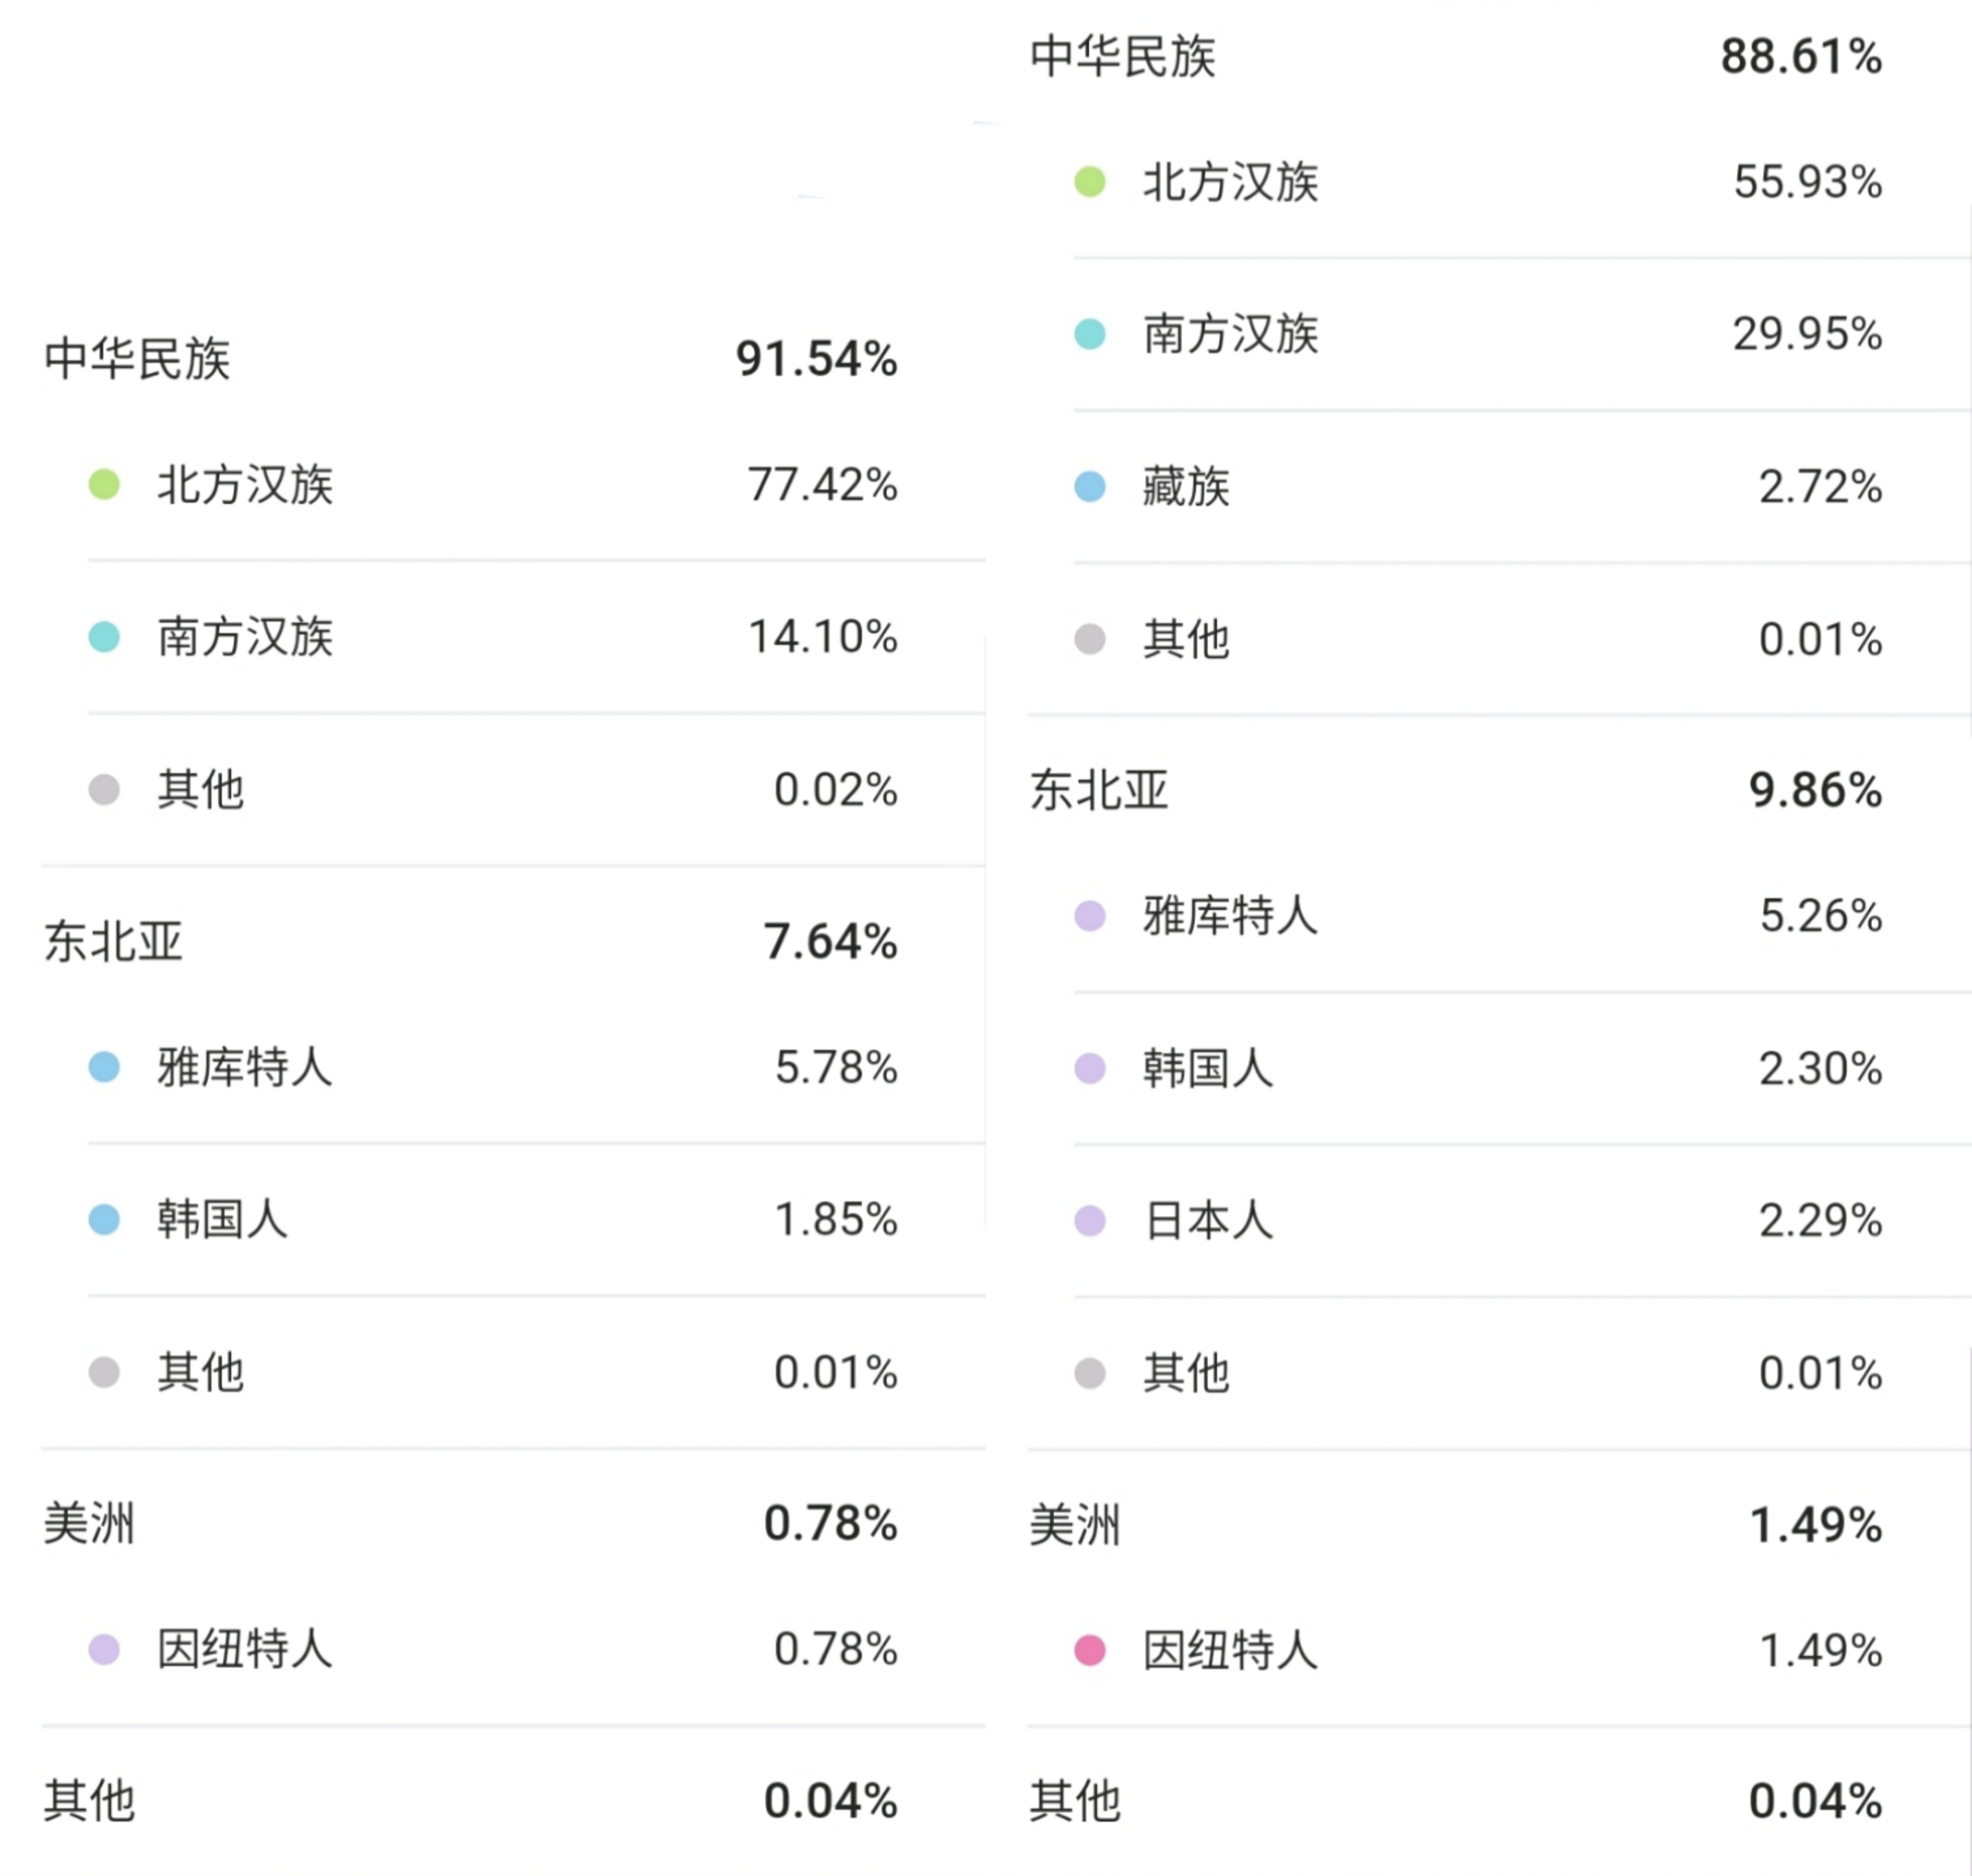Click gray dot beside 其他 0.02%
This screenshot has width=1972, height=1876.
(104, 790)
